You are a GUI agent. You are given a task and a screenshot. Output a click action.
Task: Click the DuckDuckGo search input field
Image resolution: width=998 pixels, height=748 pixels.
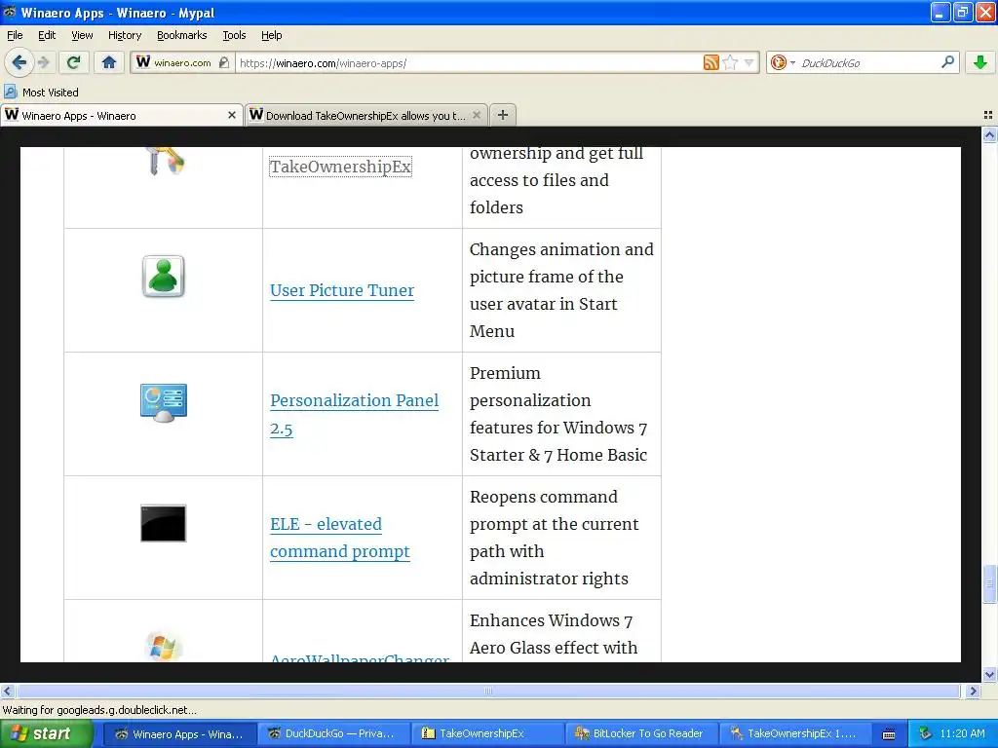[867, 62]
